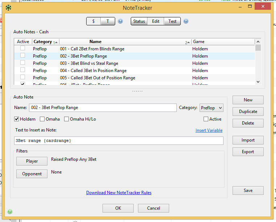Click scroll up arrow of auto notes list
This screenshot has width=276, height=222.
click(x=258, y=42)
